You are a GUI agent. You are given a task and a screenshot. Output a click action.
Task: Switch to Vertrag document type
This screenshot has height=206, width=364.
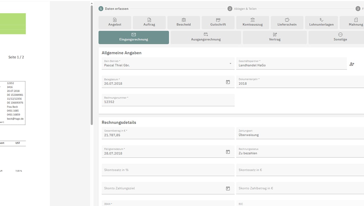click(275, 37)
